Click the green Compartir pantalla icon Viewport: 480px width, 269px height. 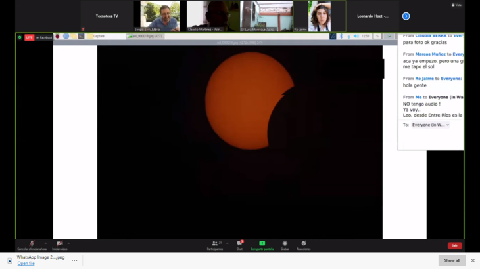(262, 245)
